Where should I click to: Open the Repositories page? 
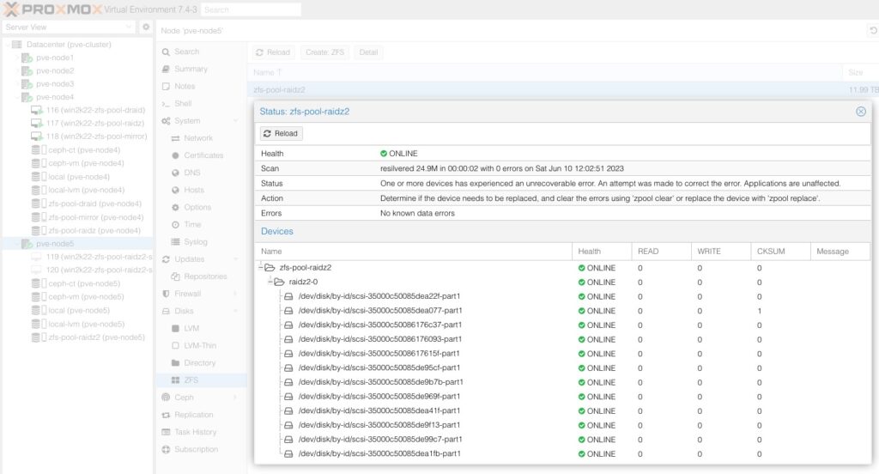(x=201, y=276)
